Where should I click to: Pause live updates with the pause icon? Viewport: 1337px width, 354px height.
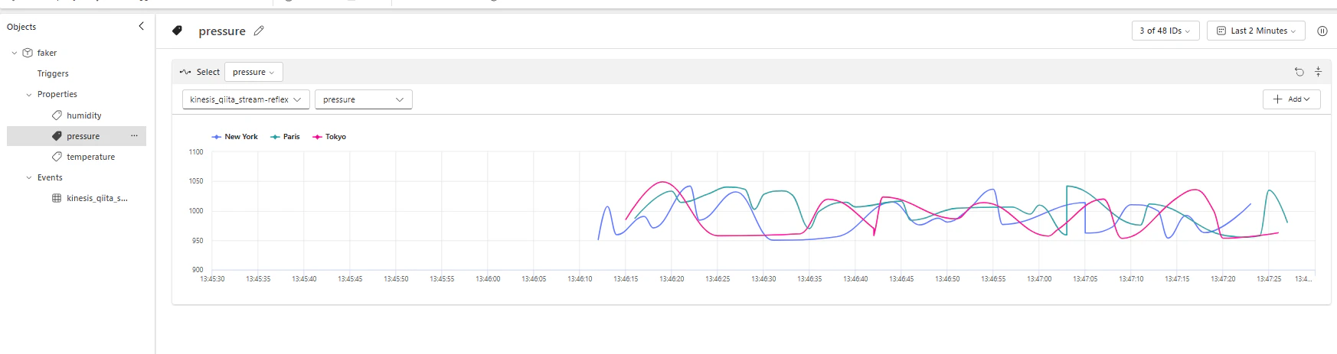[x=1322, y=31]
